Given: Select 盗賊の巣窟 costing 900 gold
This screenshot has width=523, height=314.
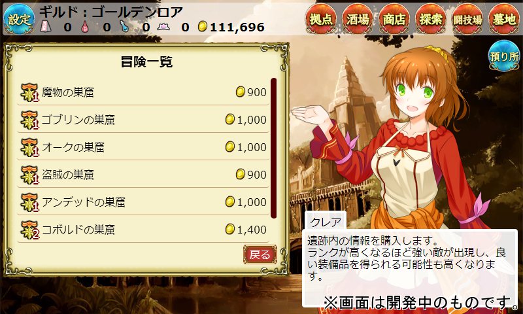Looking at the screenshot, I should point(143,175).
